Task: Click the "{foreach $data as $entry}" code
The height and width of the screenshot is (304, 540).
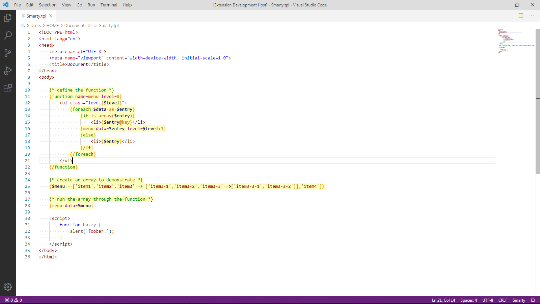Action: click(103, 109)
